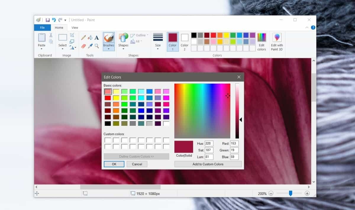
Task: Select the Eraser tool
Action: pyautogui.click(x=83, y=46)
